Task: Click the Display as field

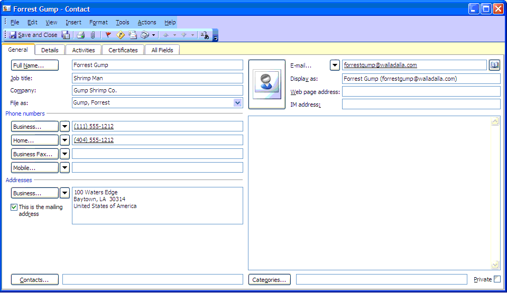Action: [421, 79]
